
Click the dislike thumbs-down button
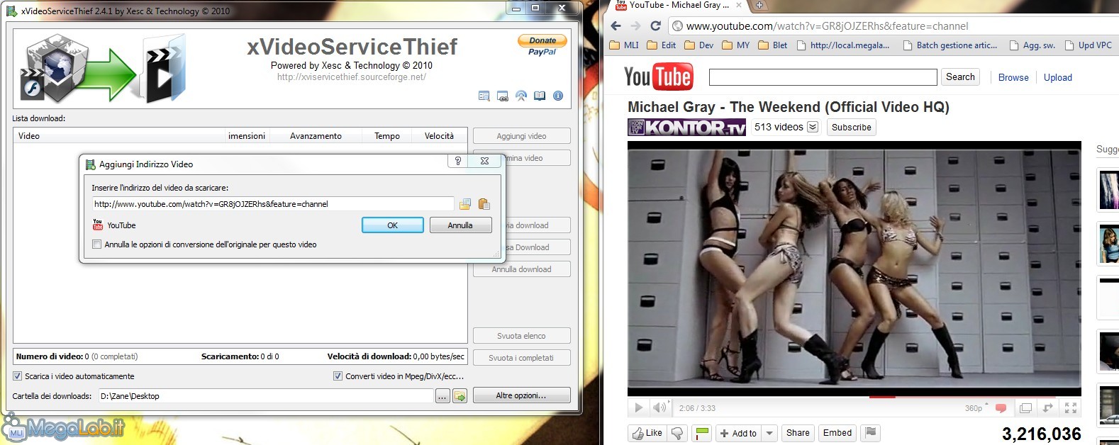tap(678, 433)
